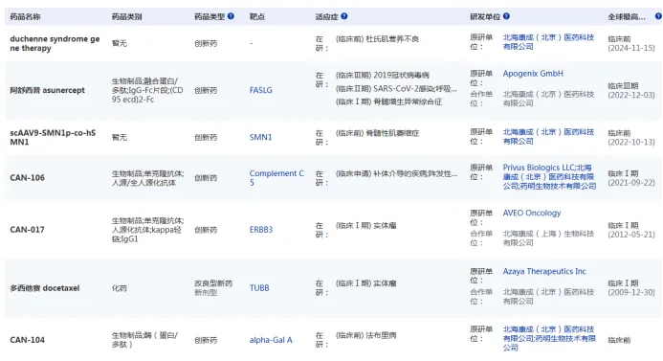Click the 2021-09-22 date cell
The image size is (663, 361).
[x=631, y=183]
